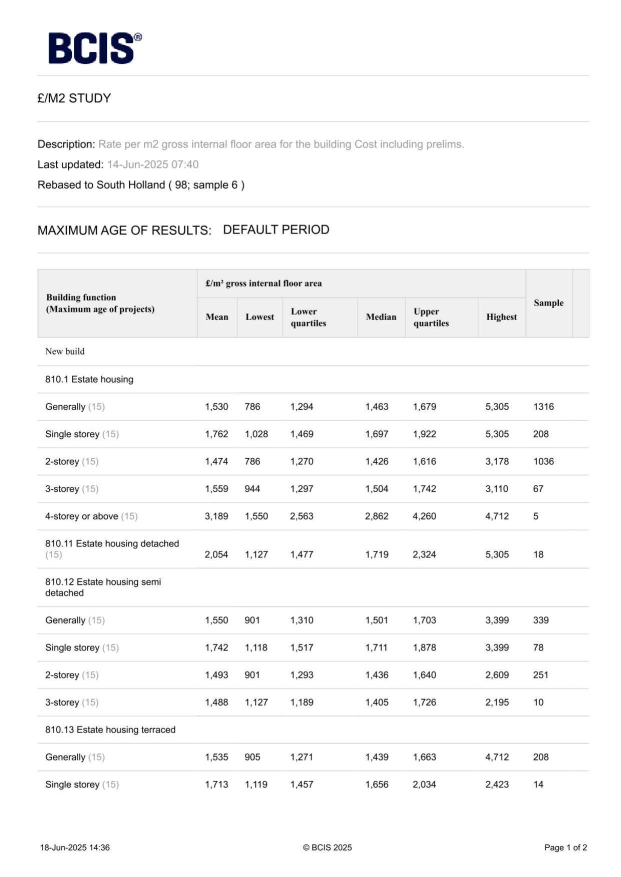Click the Highest column header
621x877 pixels.
(x=501, y=317)
